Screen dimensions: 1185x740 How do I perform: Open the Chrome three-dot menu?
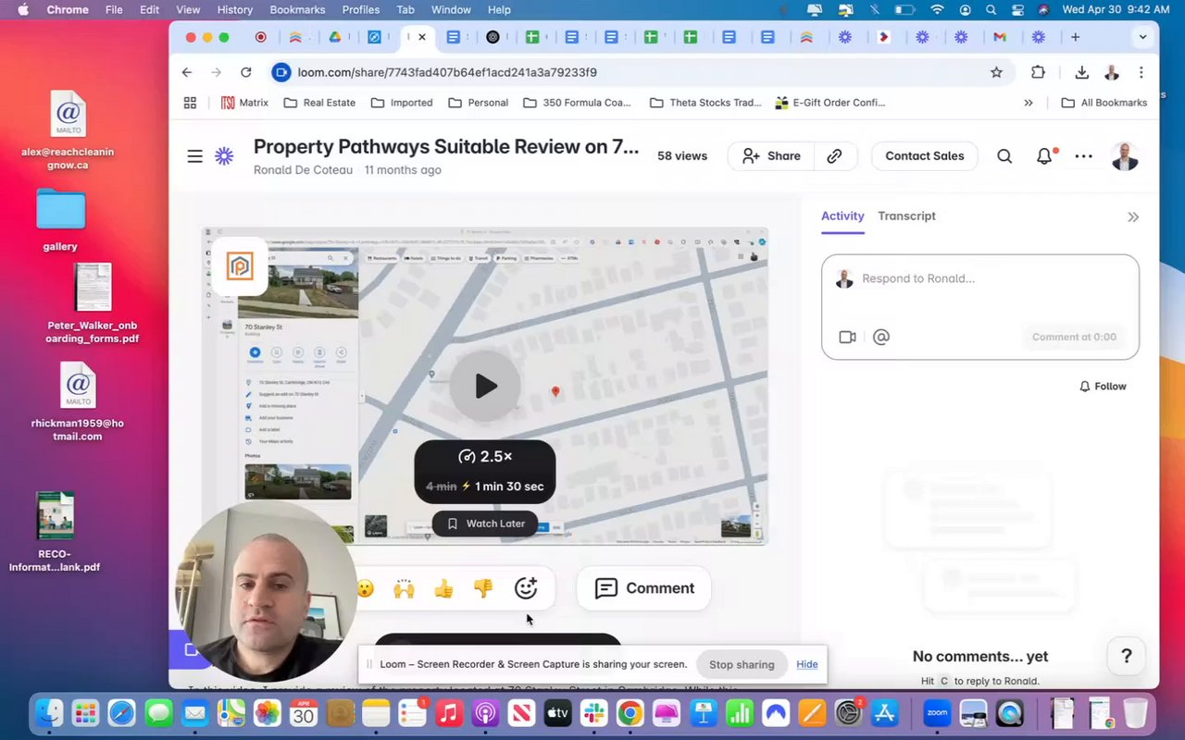pos(1141,72)
